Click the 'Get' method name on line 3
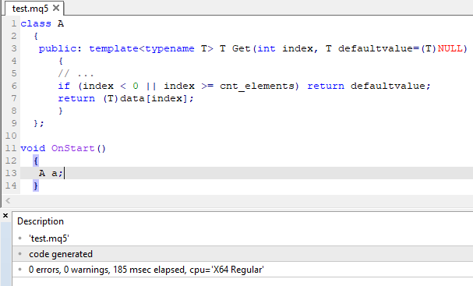Screen dimensions: 473x286 242,48
